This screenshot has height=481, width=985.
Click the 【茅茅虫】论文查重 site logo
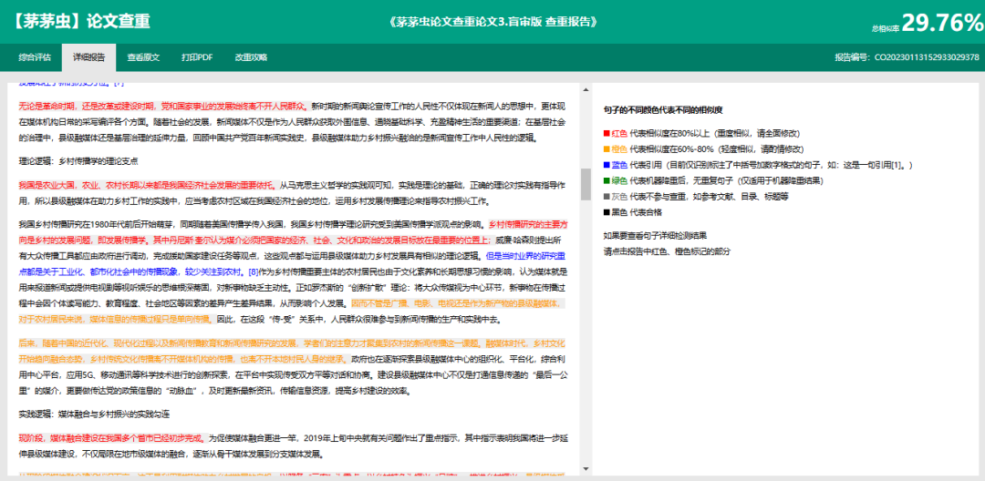(80, 21)
